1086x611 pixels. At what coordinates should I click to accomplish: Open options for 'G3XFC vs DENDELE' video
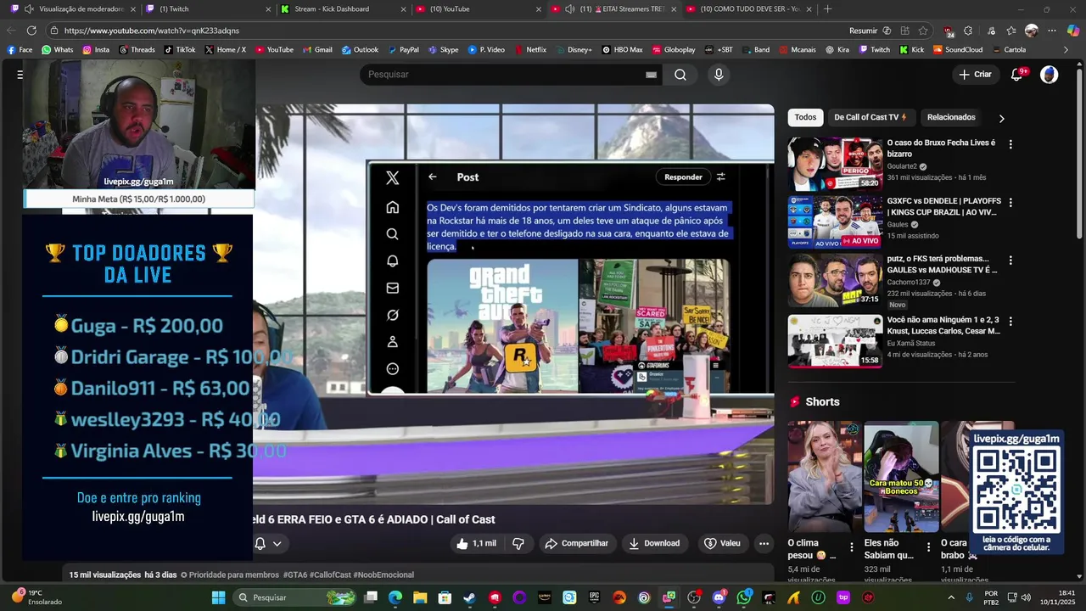(x=1010, y=202)
